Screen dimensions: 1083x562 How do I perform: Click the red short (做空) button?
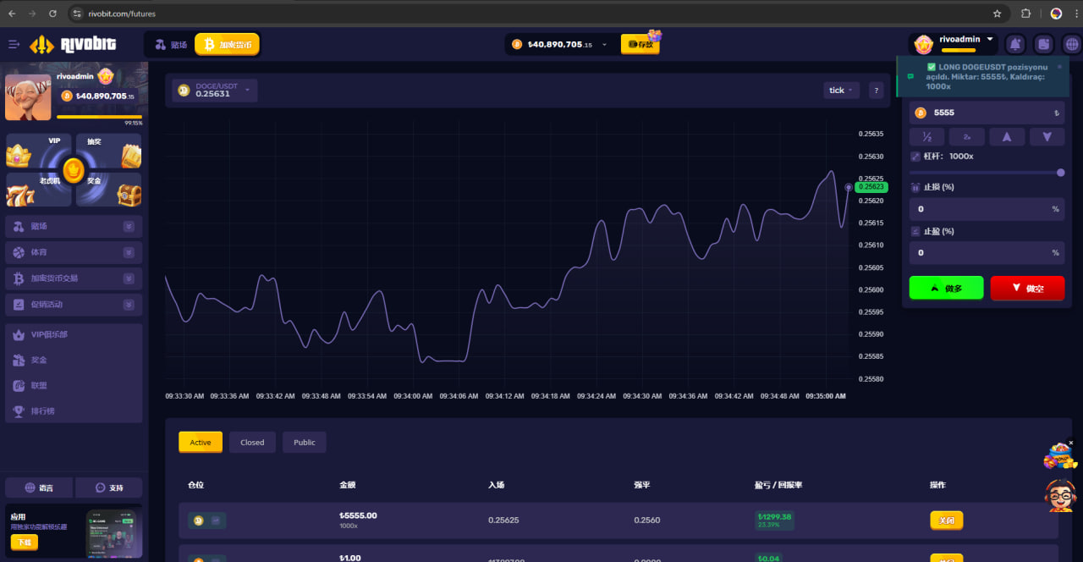pyautogui.click(x=1027, y=288)
